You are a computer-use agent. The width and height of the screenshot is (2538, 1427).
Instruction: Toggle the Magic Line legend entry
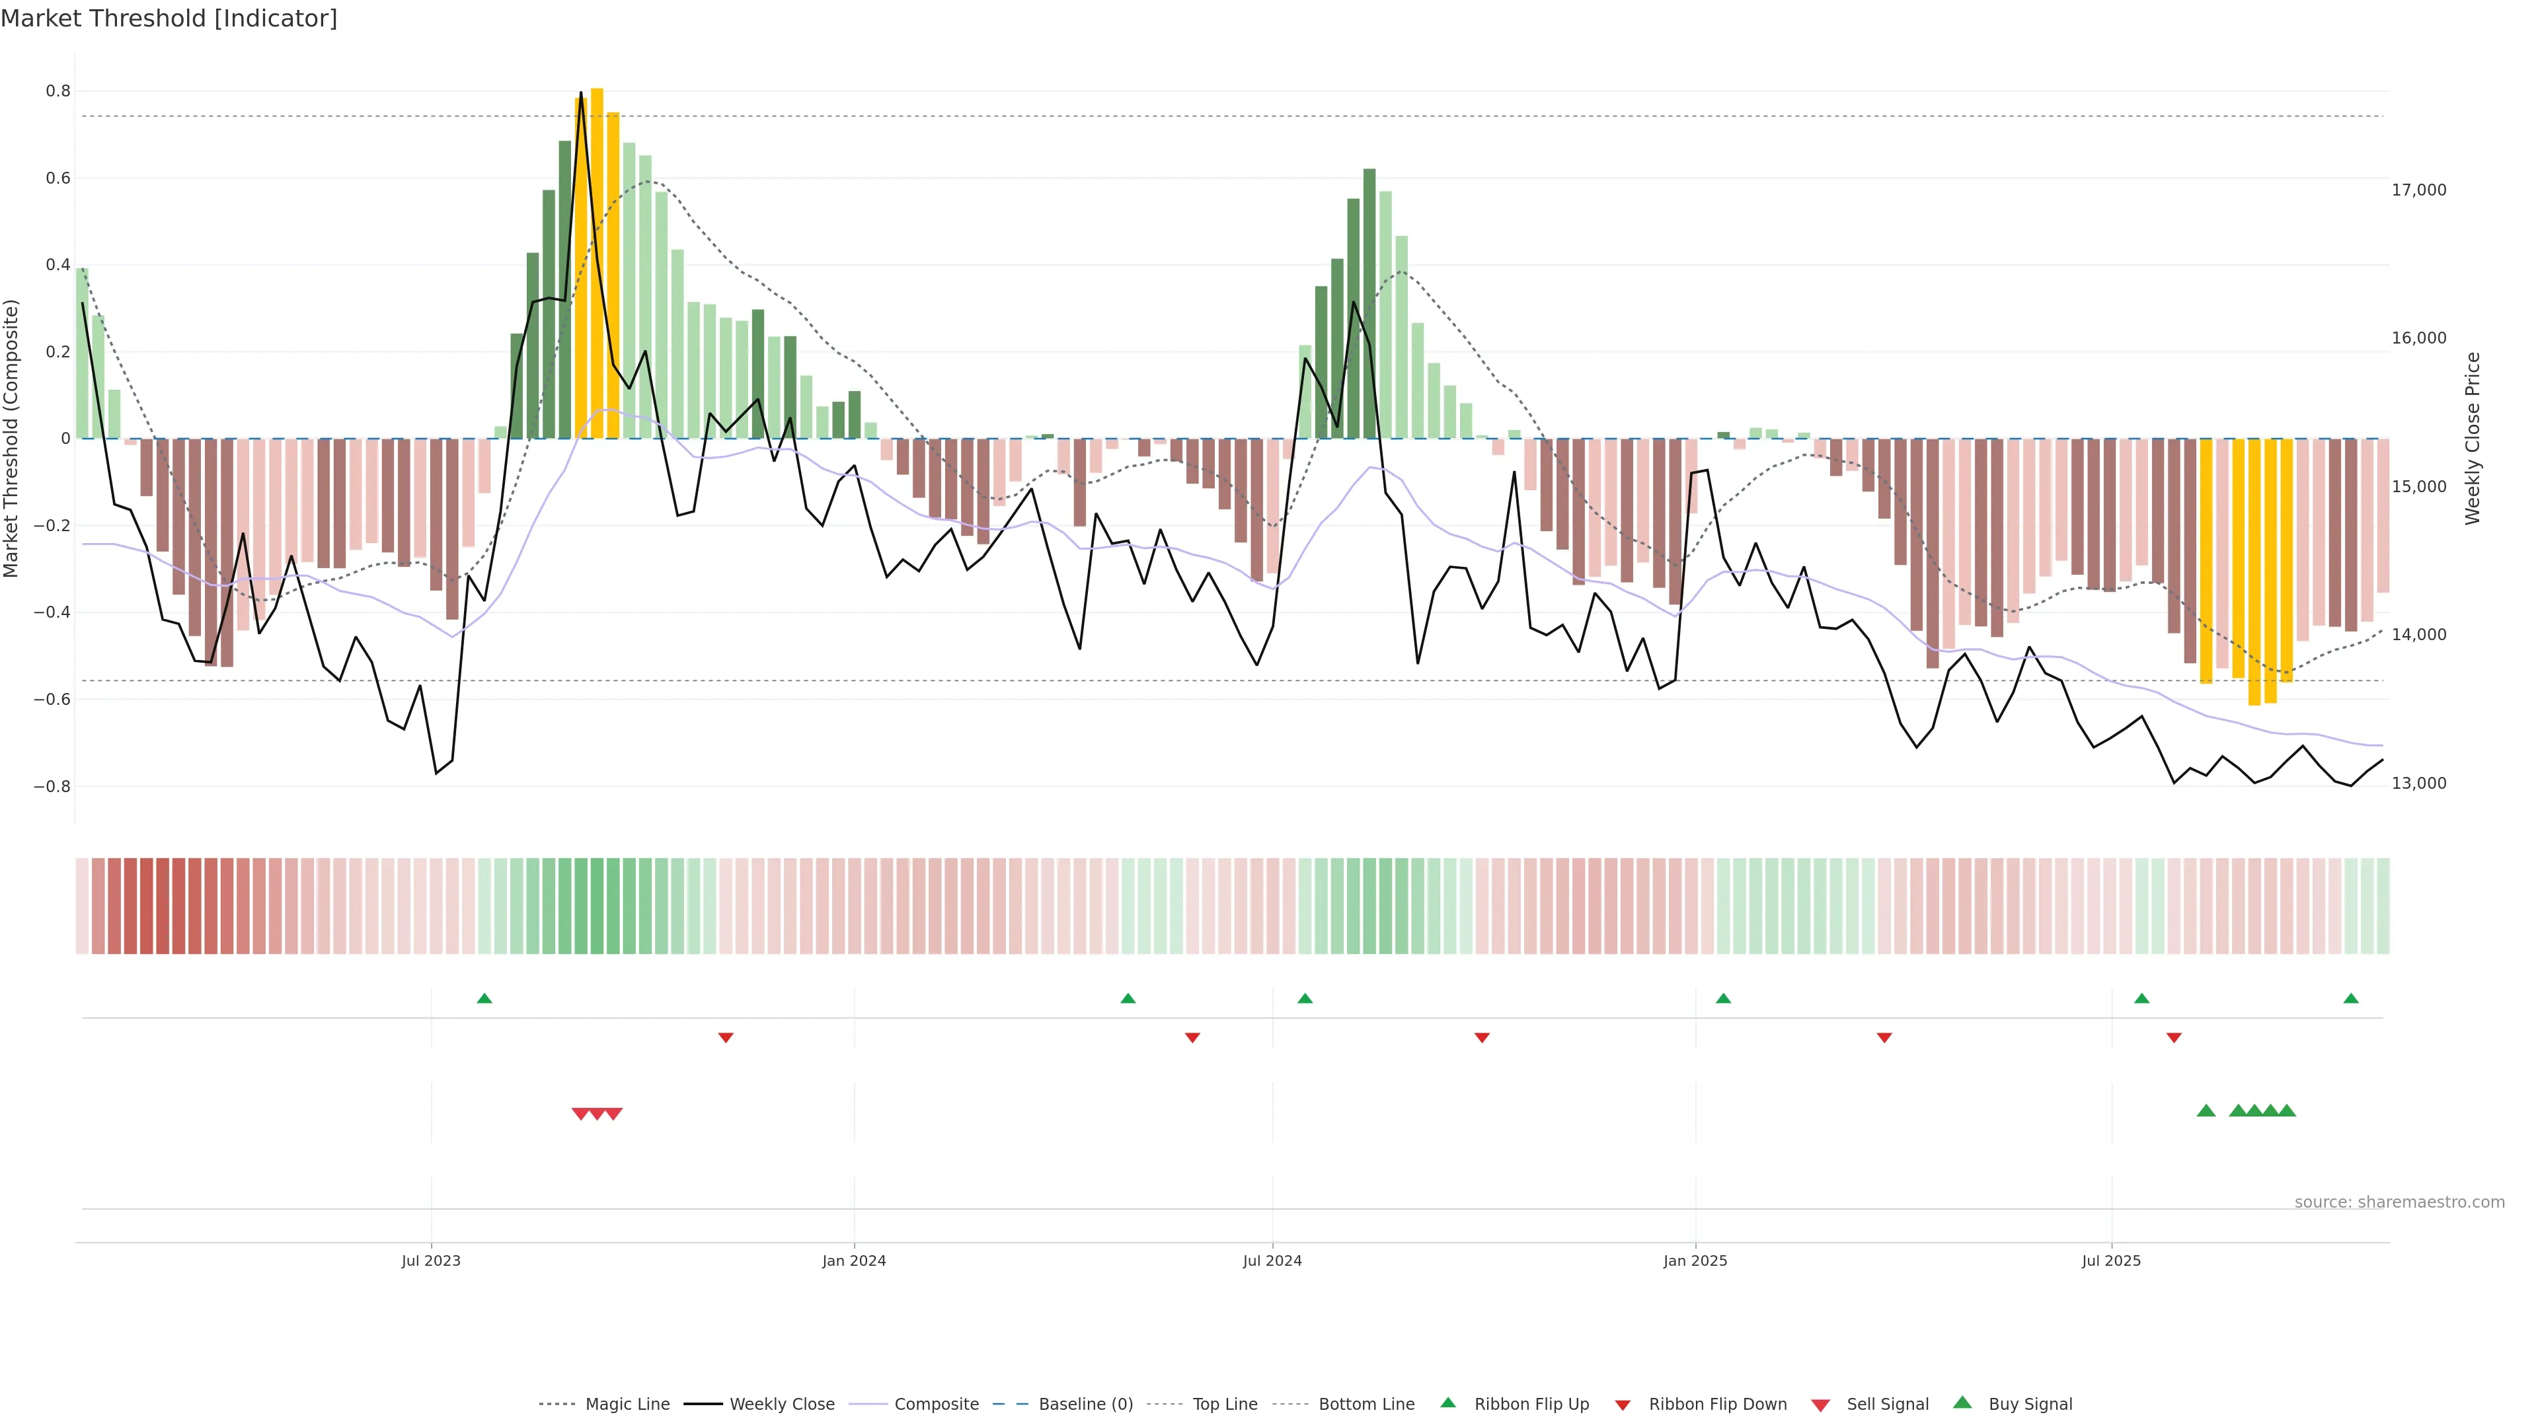pos(627,1405)
